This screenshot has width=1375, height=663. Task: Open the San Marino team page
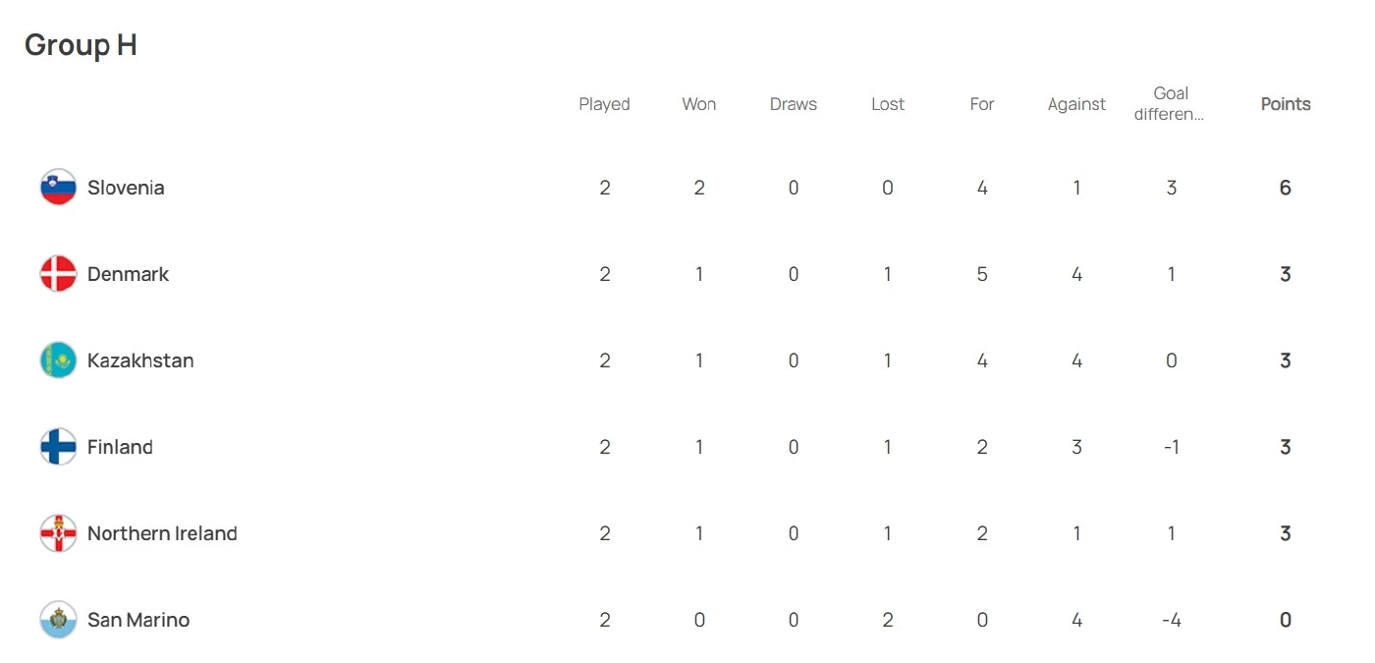click(138, 620)
